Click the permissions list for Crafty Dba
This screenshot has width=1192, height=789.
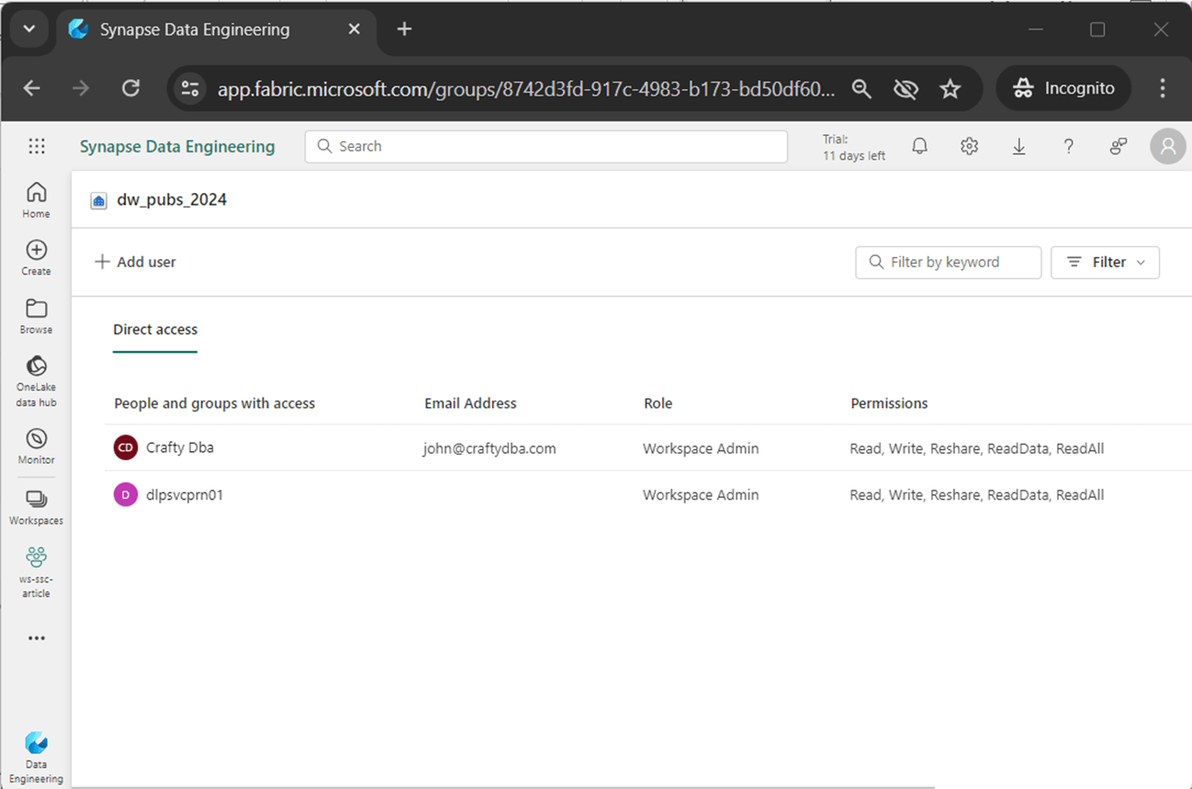point(977,449)
